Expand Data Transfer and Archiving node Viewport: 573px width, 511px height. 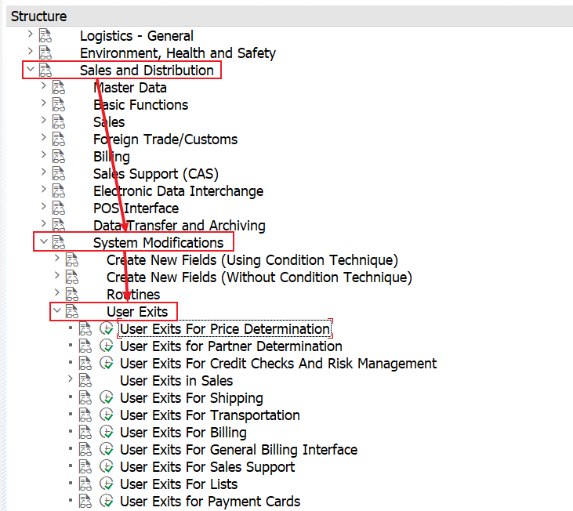[44, 223]
